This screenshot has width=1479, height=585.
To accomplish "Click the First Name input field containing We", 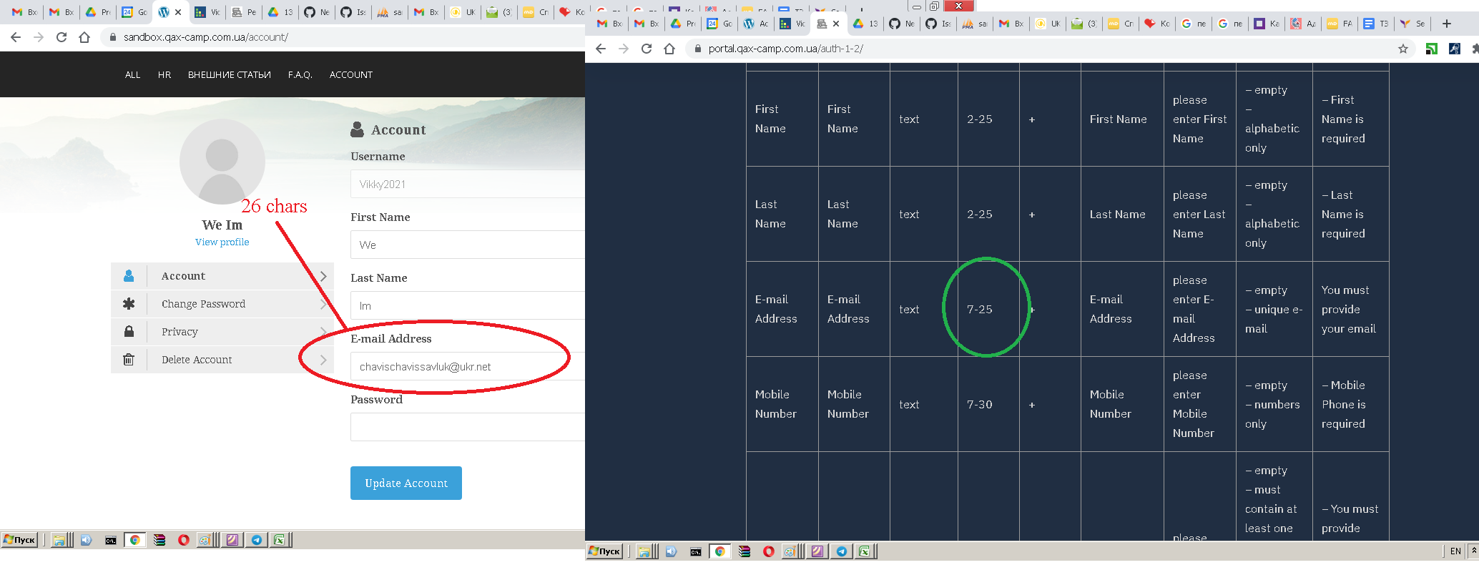I will click(x=468, y=245).
